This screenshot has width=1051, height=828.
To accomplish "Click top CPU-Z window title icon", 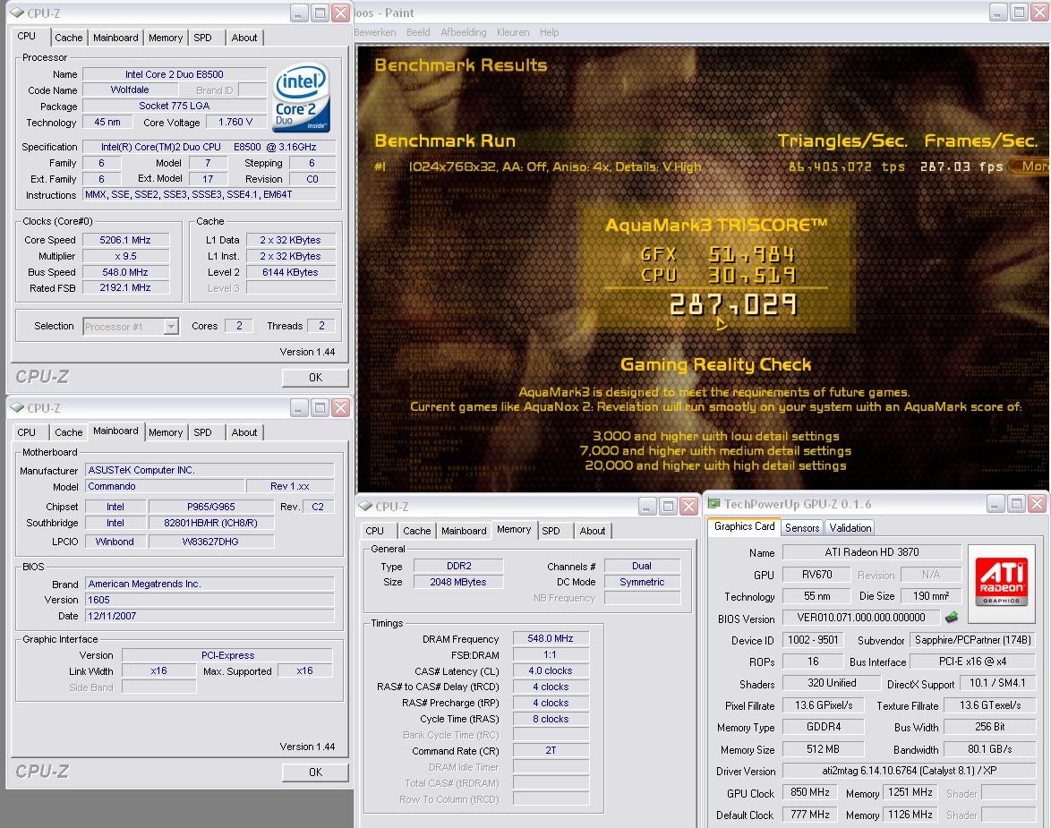I will (x=17, y=13).
